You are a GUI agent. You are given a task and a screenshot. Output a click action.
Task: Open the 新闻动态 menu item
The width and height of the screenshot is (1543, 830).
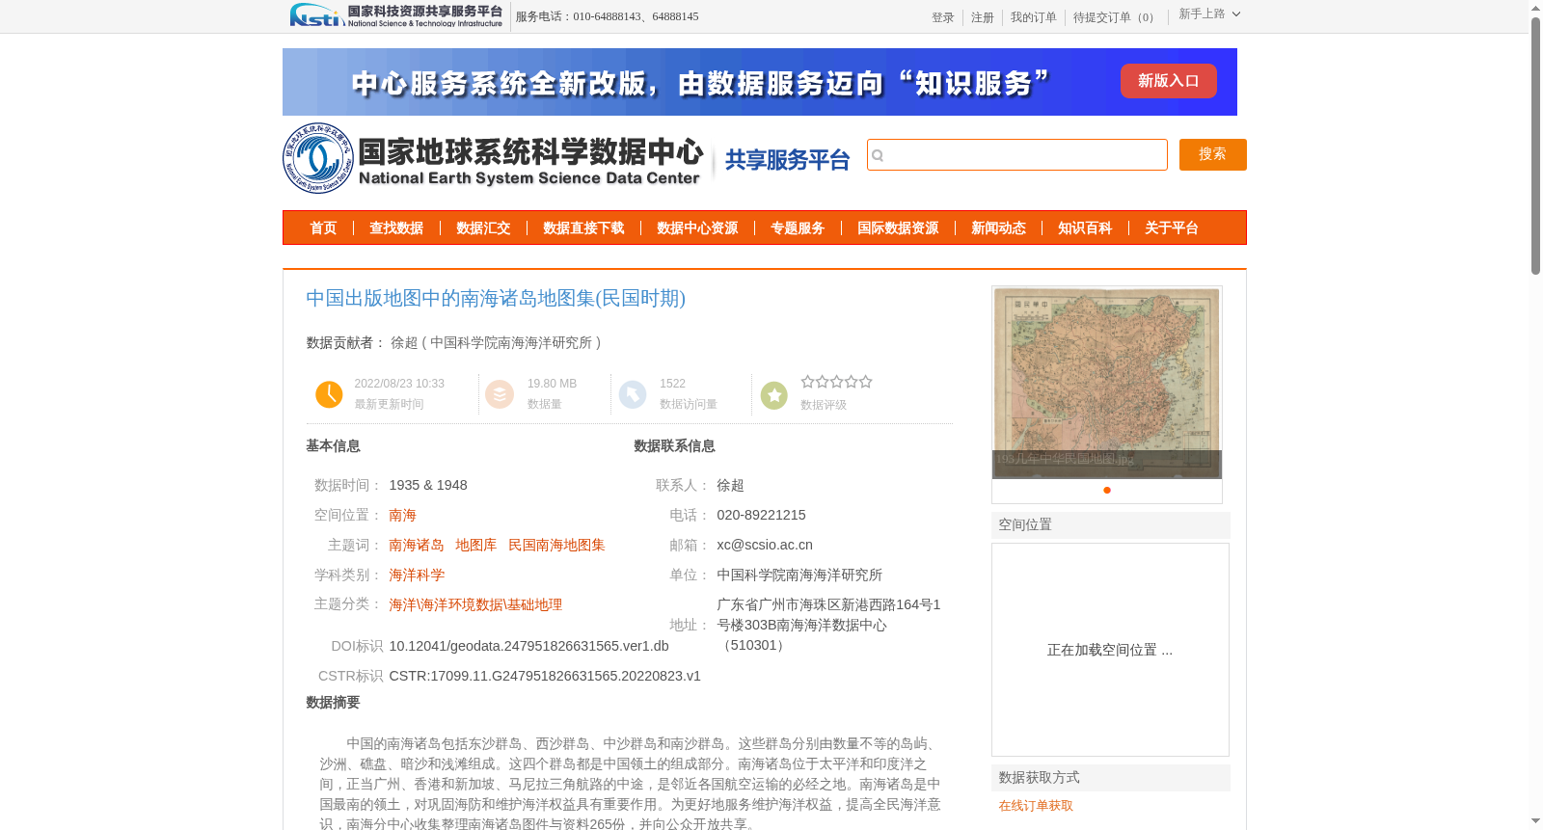click(x=998, y=228)
